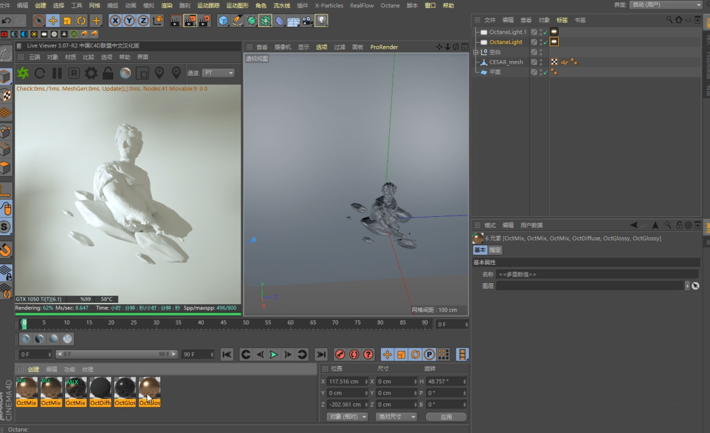Click the checkerboard texture tag on CESAR_mesh

[554, 62]
